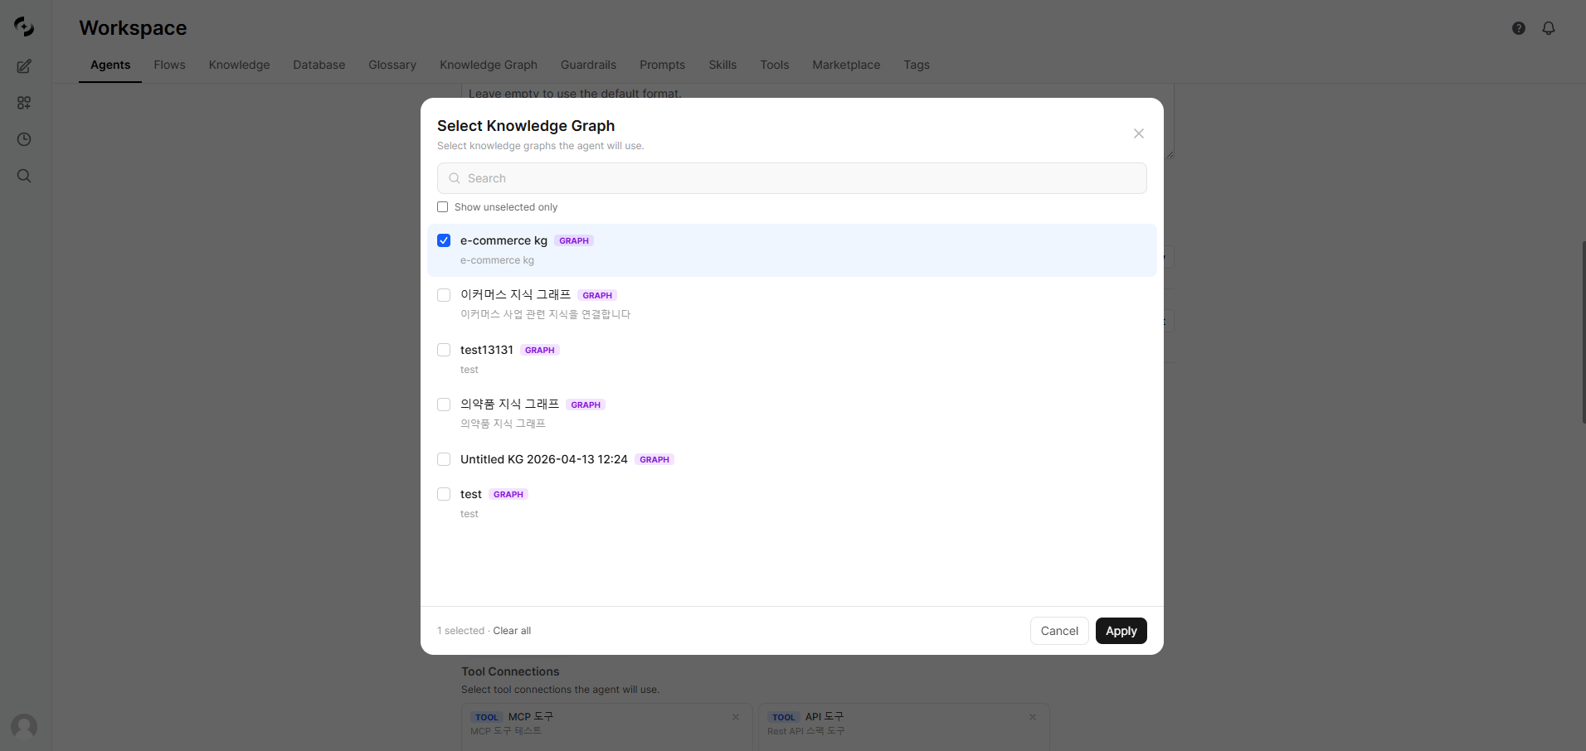Click the Workspace heading
This screenshot has width=1586, height=751.
click(x=133, y=28)
